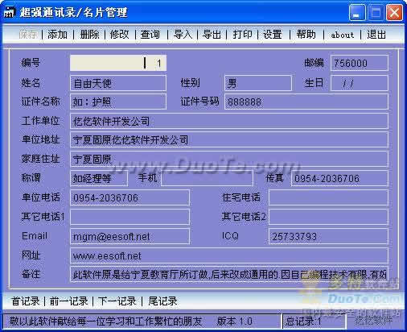Image resolution: width=407 pixels, height=332 pixels.
Task: Click the 邮编 postcode field 756000
Action: [x=360, y=63]
